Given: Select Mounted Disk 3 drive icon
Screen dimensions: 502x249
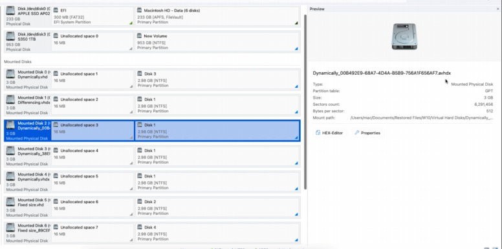Looking at the screenshot, I should click(x=10, y=151).
